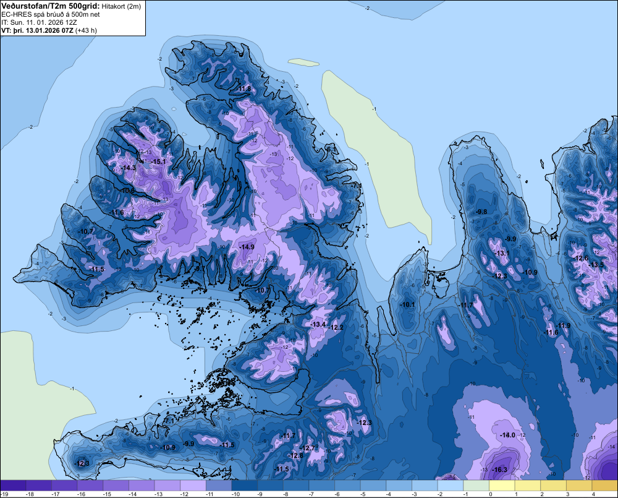Click the -15.1 temperature label
This screenshot has height=498, width=618.
pos(158,162)
